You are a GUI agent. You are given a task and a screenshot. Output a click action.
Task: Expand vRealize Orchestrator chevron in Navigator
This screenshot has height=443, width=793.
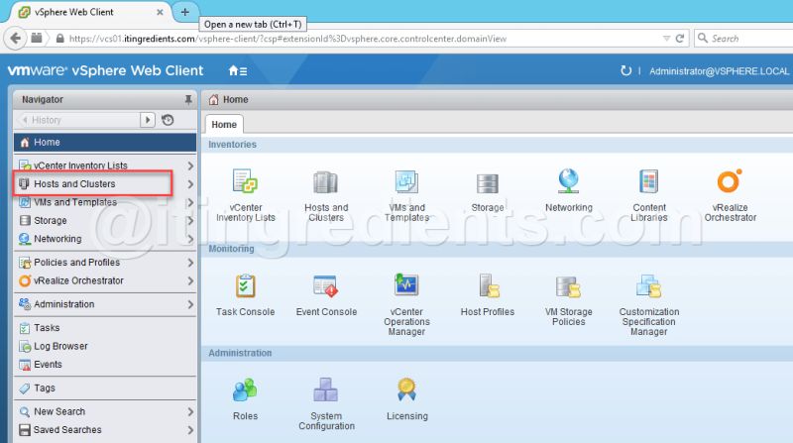click(190, 280)
